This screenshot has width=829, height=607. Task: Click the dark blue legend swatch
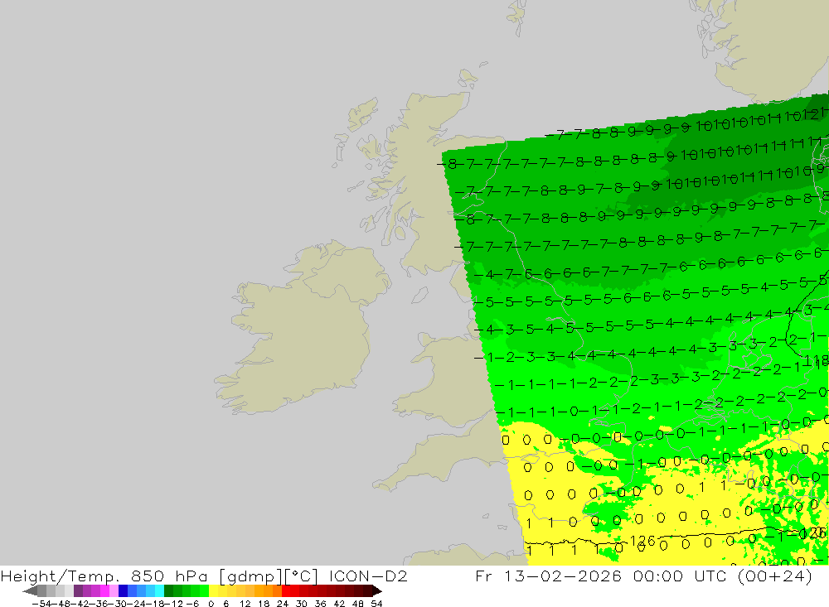click(124, 591)
